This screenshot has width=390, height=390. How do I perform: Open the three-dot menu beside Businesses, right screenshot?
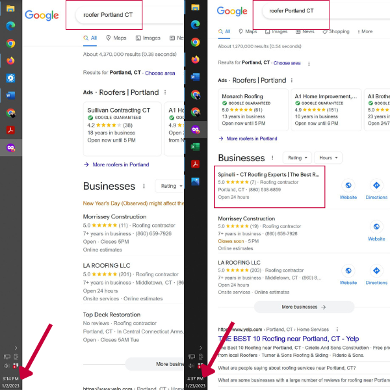(272, 158)
